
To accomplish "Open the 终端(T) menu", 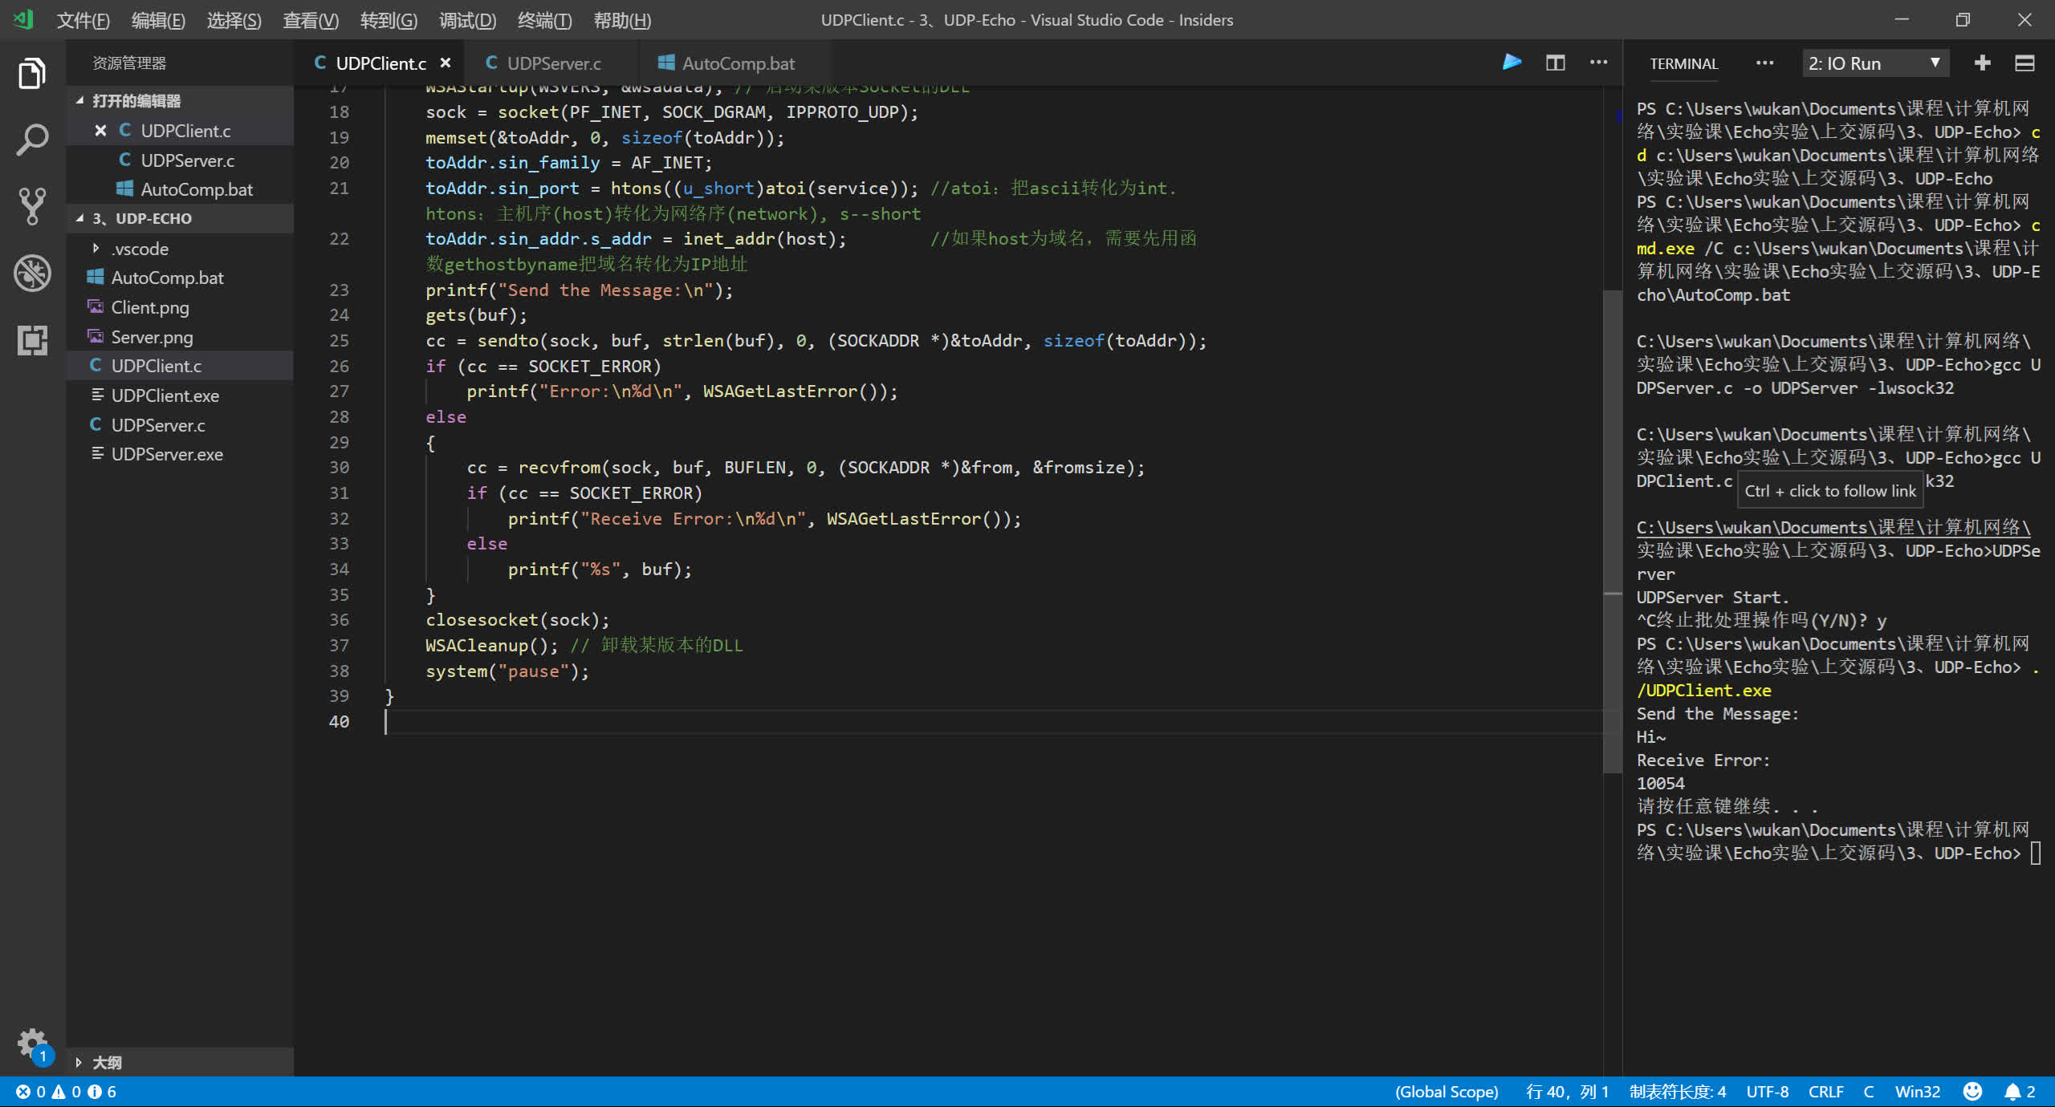I will [544, 20].
